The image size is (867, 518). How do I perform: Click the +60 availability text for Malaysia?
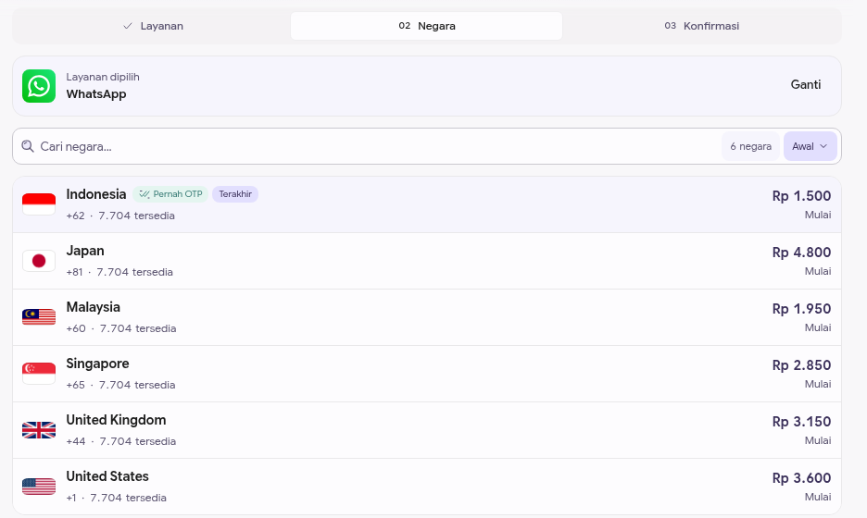(x=121, y=328)
